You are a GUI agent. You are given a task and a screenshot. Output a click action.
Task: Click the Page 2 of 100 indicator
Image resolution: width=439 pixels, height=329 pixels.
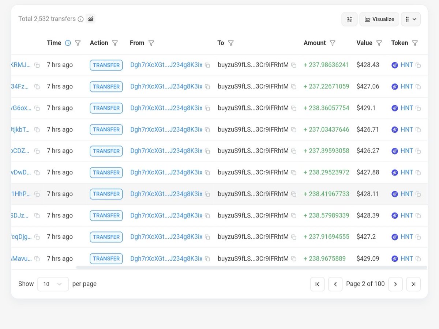[365, 284]
